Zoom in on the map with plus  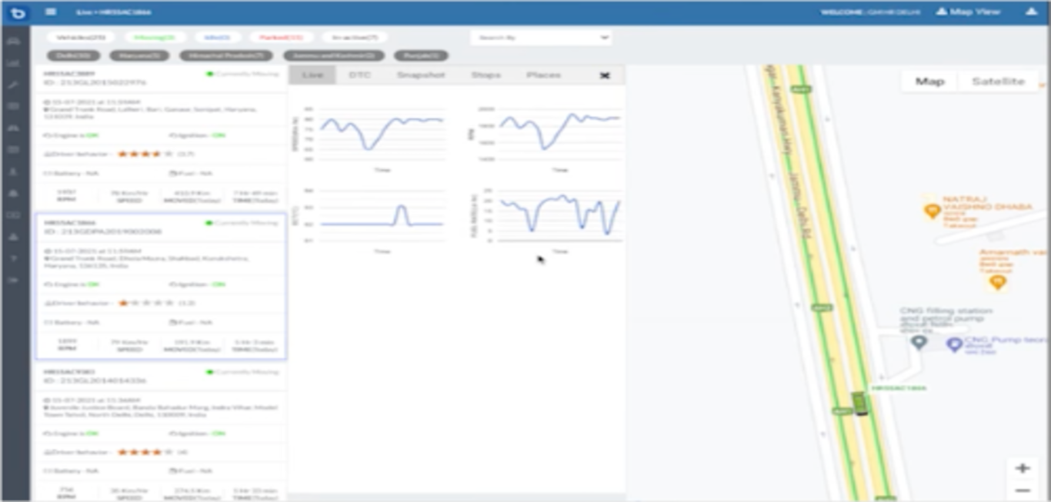(1023, 468)
